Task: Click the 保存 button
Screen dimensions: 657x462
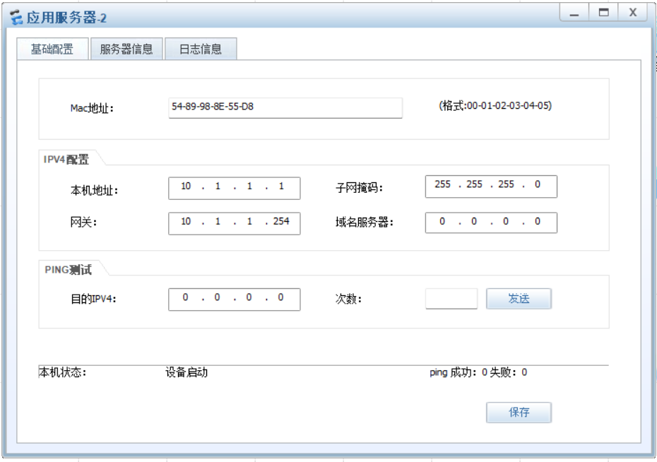Action: (519, 413)
